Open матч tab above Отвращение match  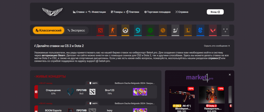coord(92,83)
